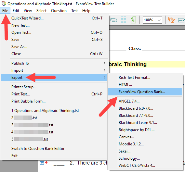Click the scramble questions toolbar icon
This screenshot has height=172, width=185.
click(x=113, y=20)
